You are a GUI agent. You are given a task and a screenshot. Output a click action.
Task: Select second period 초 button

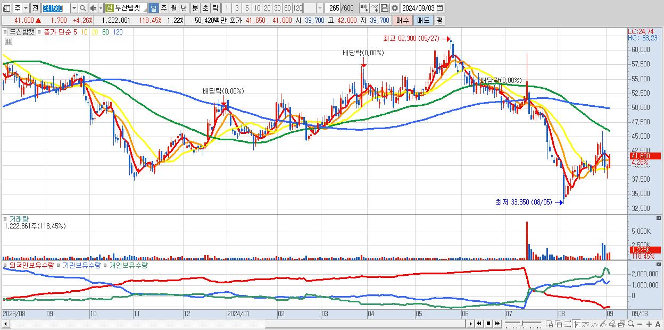click(x=205, y=9)
